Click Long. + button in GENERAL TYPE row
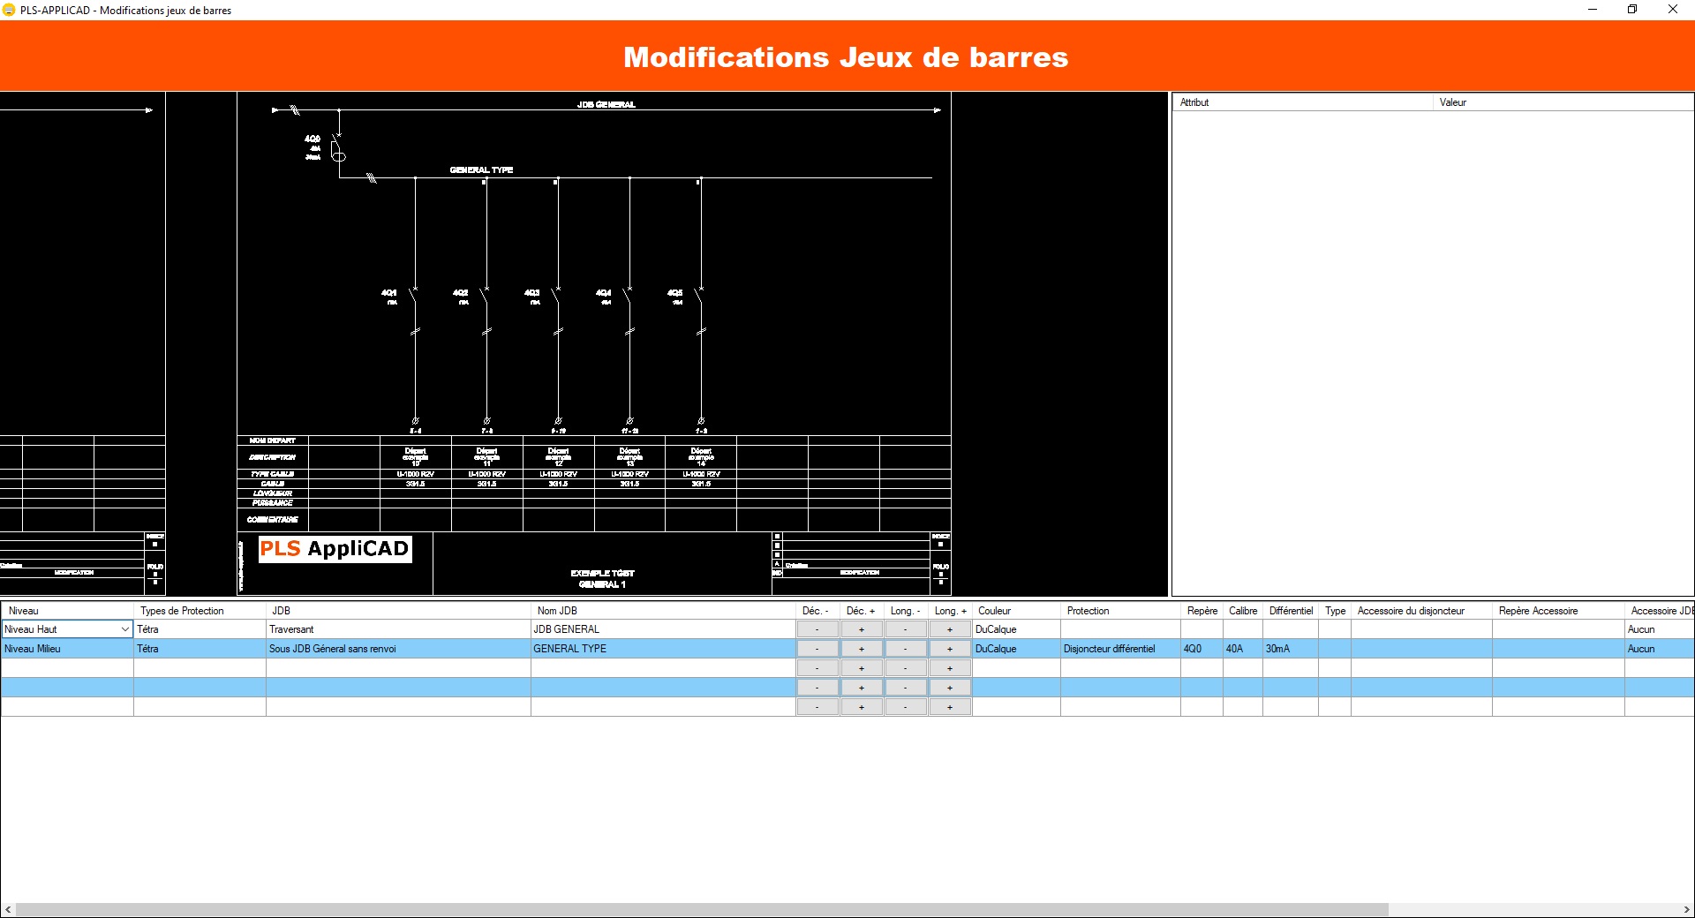 [950, 649]
